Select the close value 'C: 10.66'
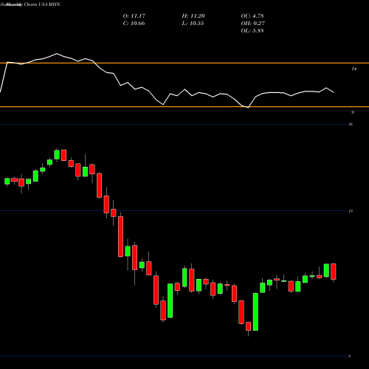This screenshot has height=369, width=369. click(134, 24)
